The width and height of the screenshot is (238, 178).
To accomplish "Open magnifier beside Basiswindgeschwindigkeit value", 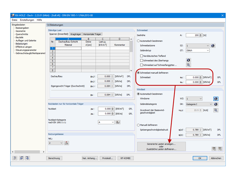I will (x=216, y=110).
